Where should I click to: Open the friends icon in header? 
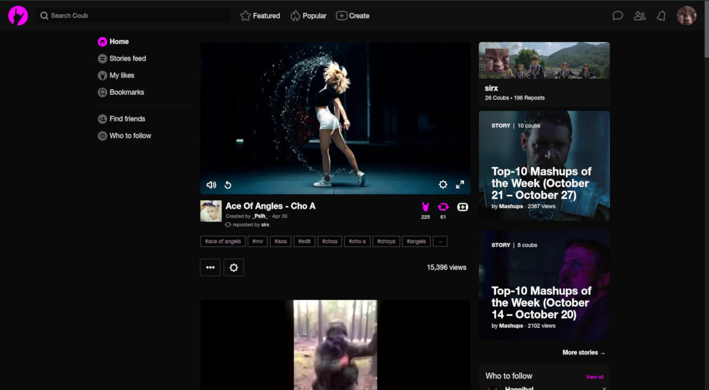pos(639,16)
